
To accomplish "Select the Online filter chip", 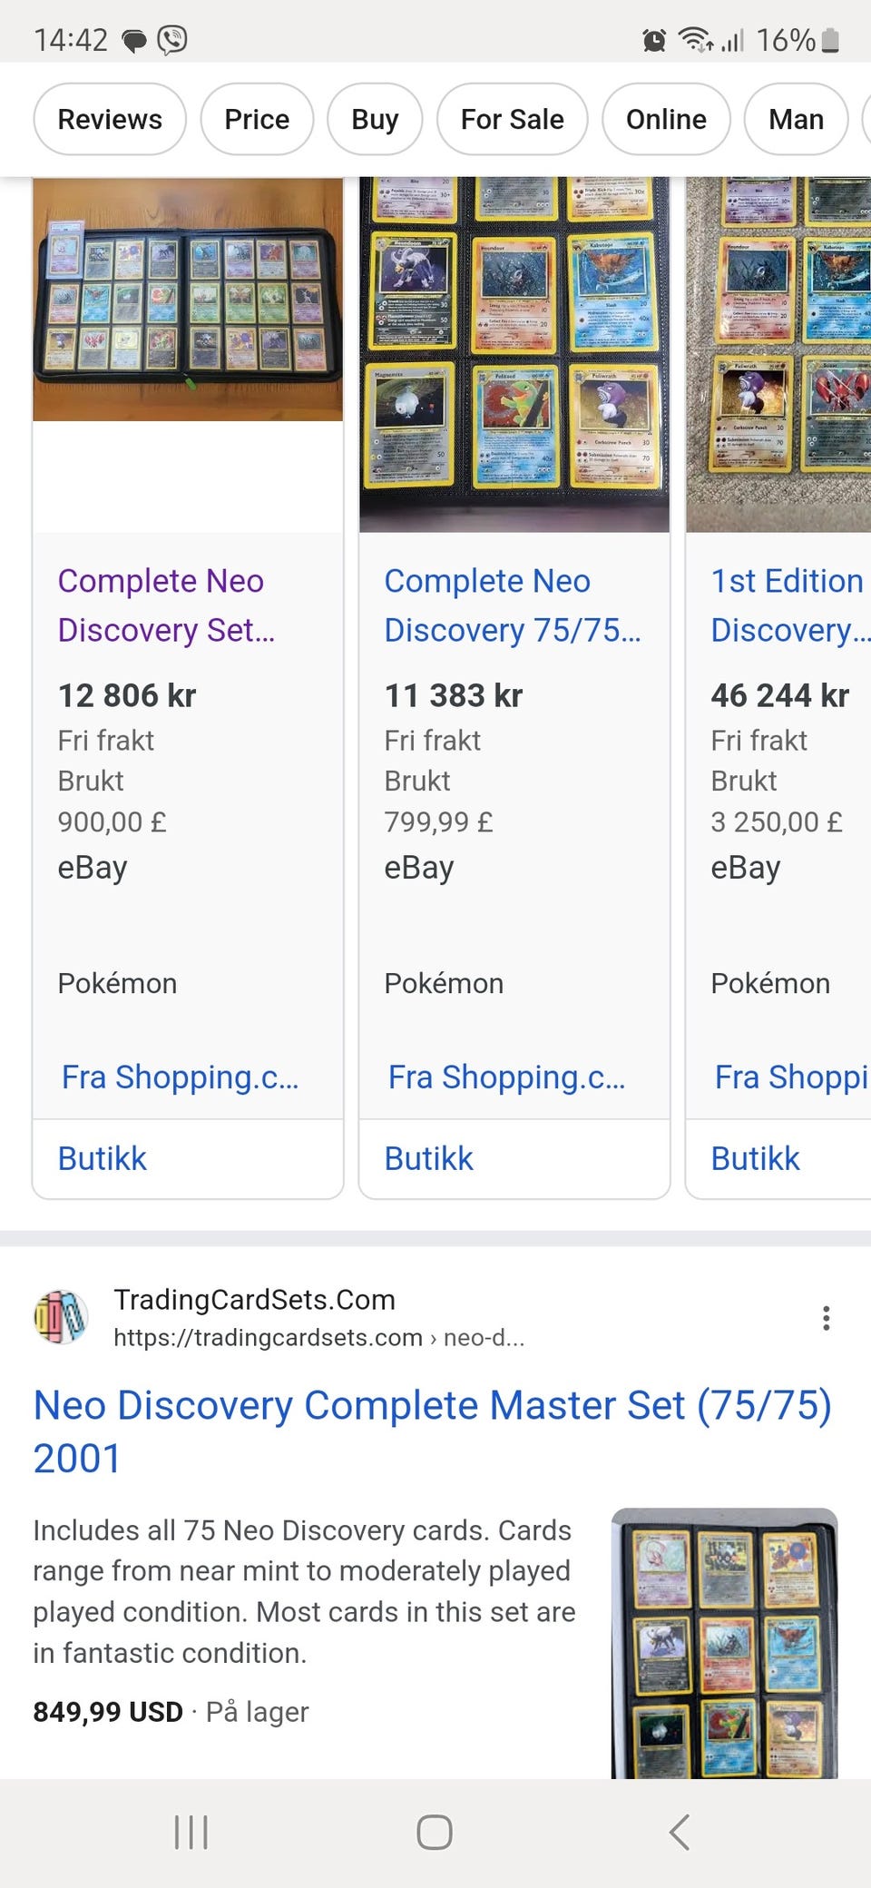I will click(x=666, y=119).
